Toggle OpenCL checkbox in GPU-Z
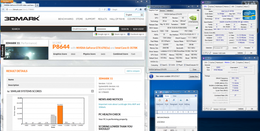 [161, 65]
